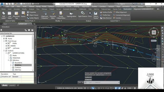Image resolution: width=164 pixels, height=92 pixels.
Task: Expand the General Tools panel
Action: (x=30, y=21)
